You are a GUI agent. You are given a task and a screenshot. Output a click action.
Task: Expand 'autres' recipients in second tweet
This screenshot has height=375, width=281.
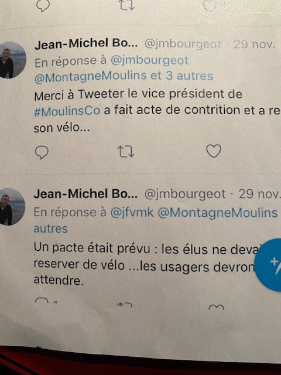50,229
